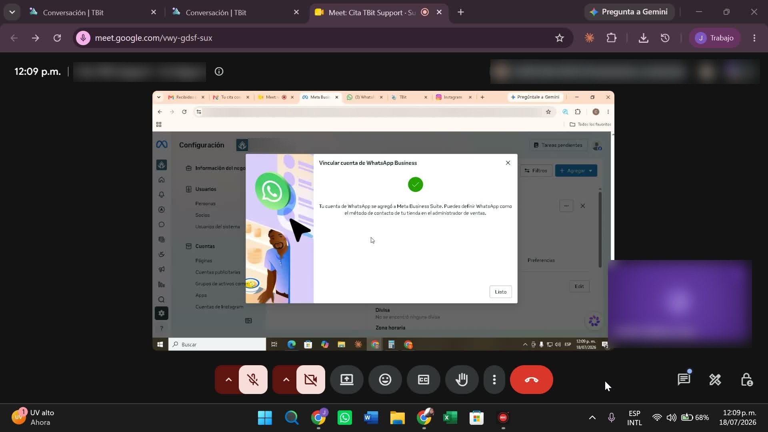Open Search from the taskbar

click(x=292, y=418)
